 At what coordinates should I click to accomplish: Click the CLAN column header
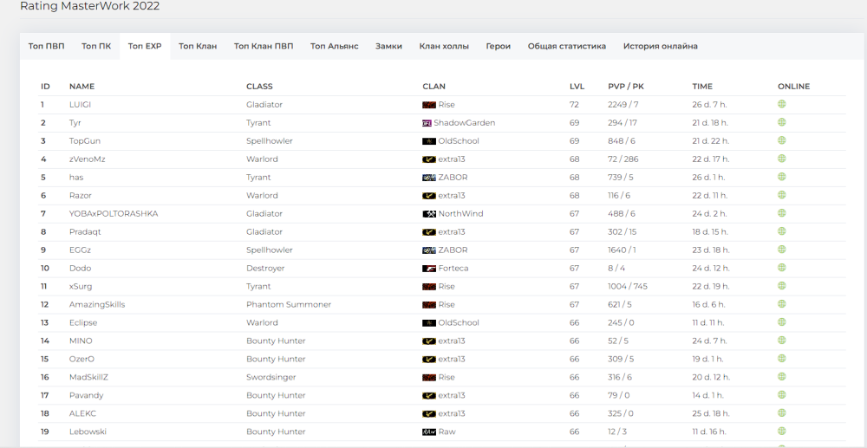pyautogui.click(x=434, y=87)
